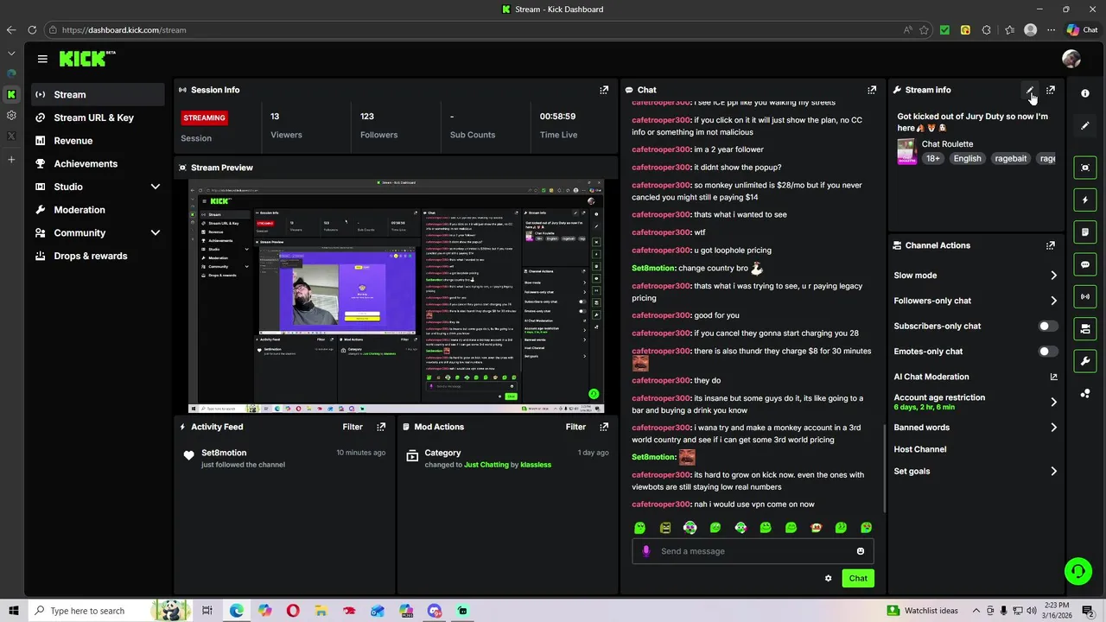Toggle the camera widget in right rail
This screenshot has width=1106, height=622.
[x=1085, y=329]
